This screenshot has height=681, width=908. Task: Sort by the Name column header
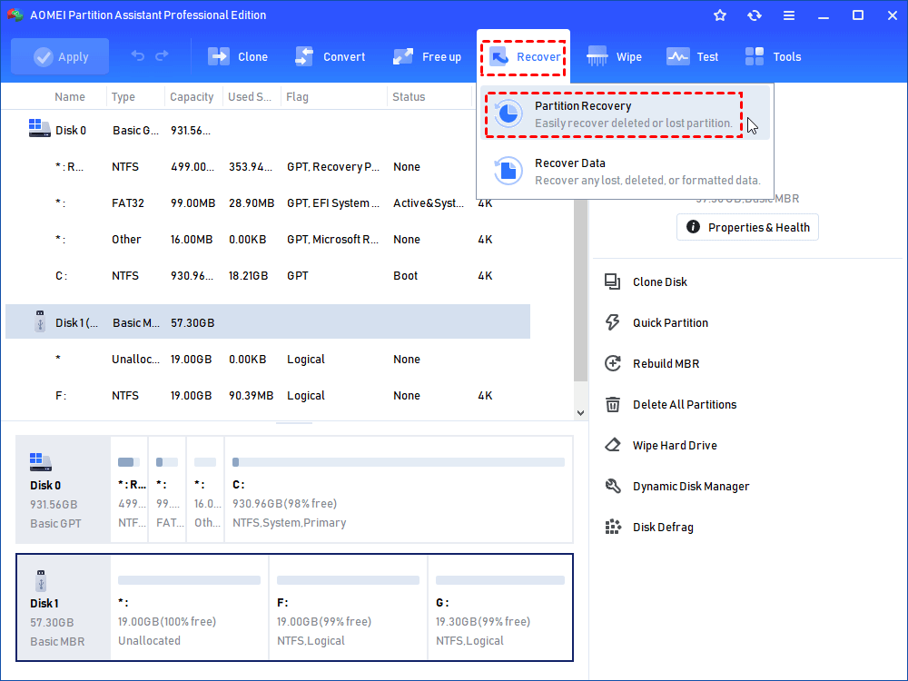(x=70, y=97)
